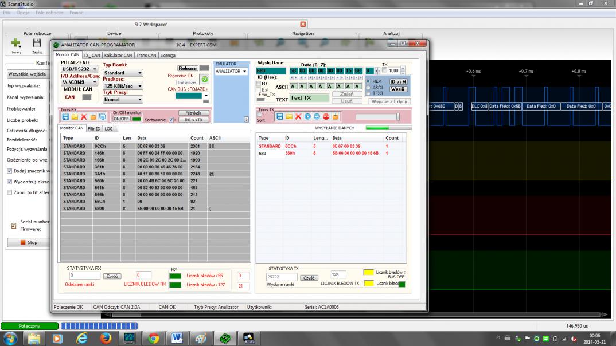Click the Tools RX save (floppy) icon

coord(65,117)
